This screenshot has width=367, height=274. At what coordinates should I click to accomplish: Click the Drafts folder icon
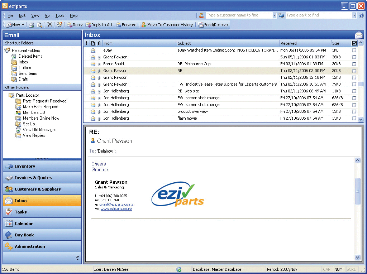click(x=14, y=79)
